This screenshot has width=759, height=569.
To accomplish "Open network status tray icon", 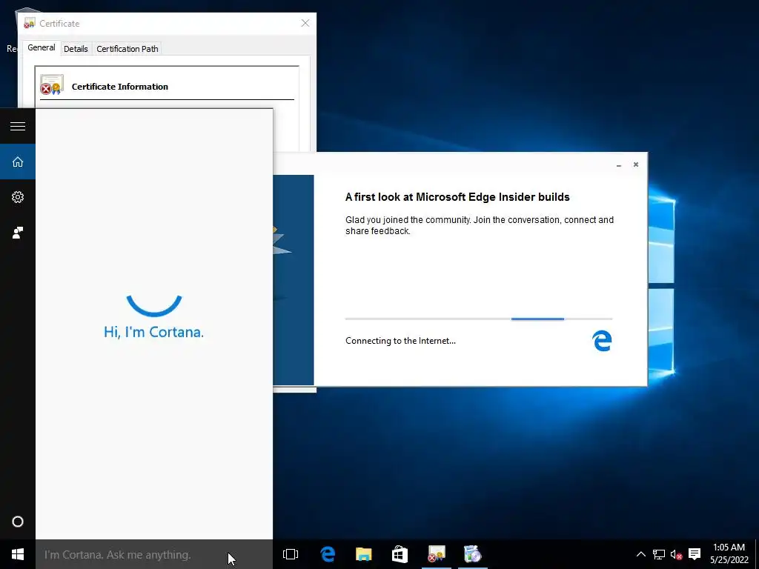I will coord(658,554).
